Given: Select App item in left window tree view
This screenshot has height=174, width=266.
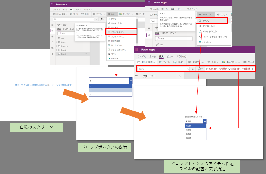Looking at the screenshot, I should (61, 38).
